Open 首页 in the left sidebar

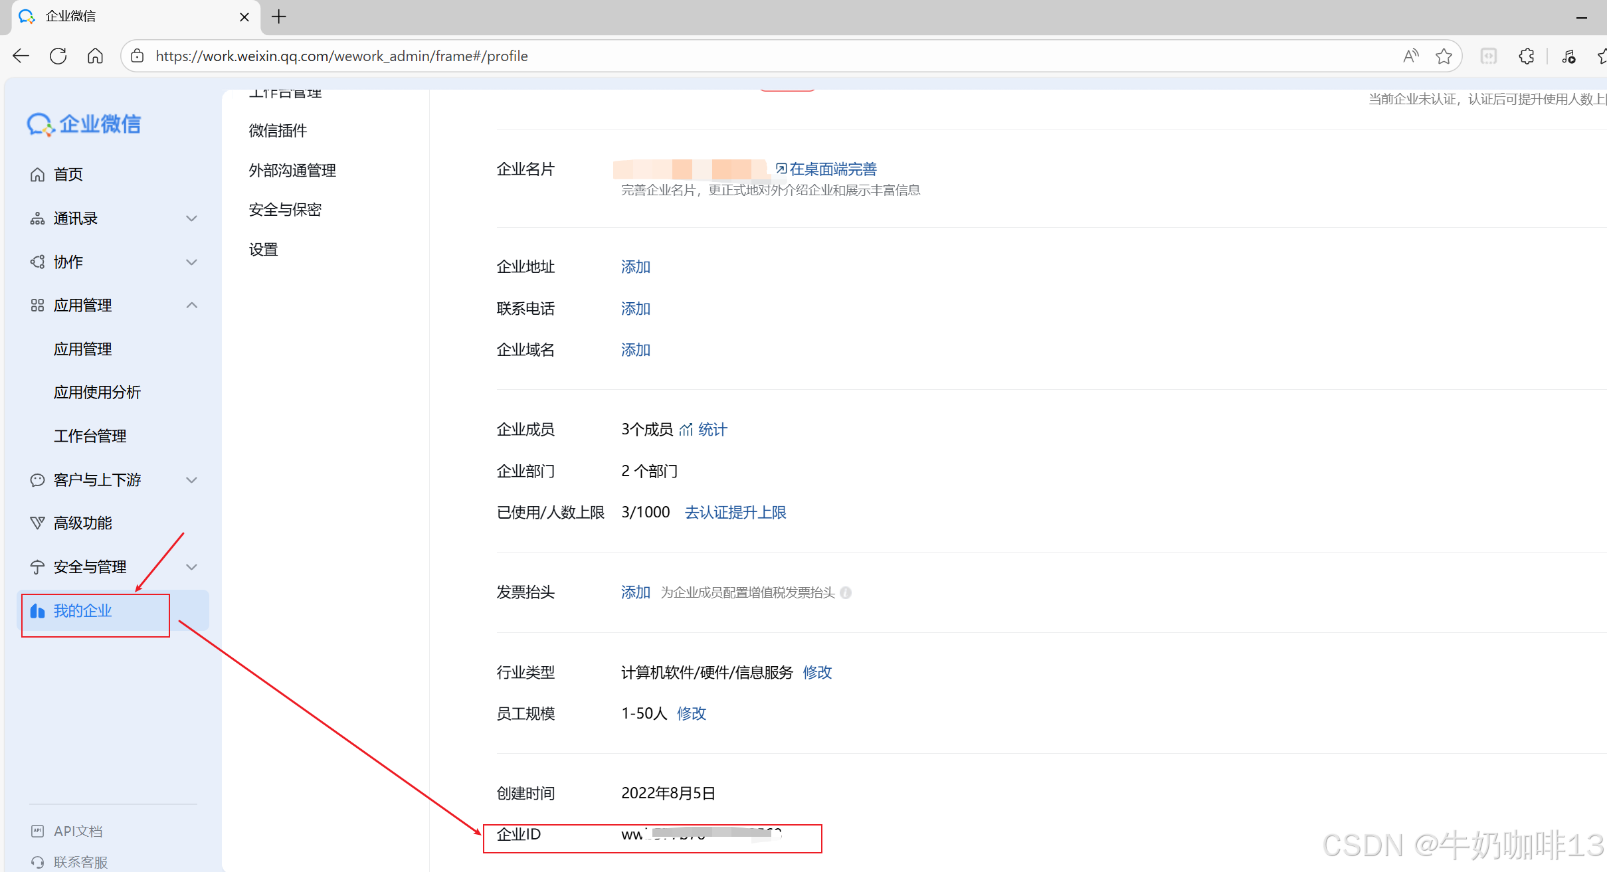68,174
